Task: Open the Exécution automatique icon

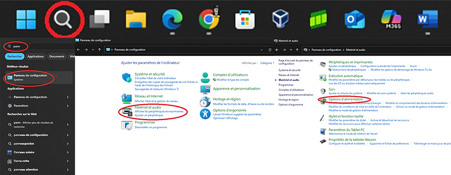Action: click(x=323, y=78)
